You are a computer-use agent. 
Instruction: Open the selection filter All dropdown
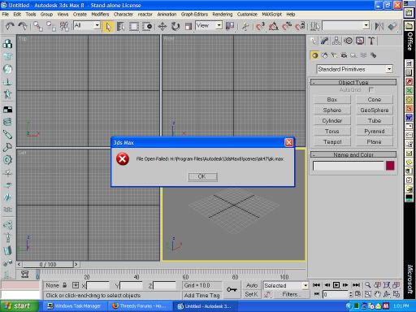[x=87, y=25]
